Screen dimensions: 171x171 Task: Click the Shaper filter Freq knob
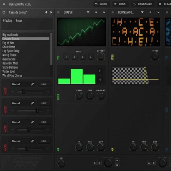79,96
